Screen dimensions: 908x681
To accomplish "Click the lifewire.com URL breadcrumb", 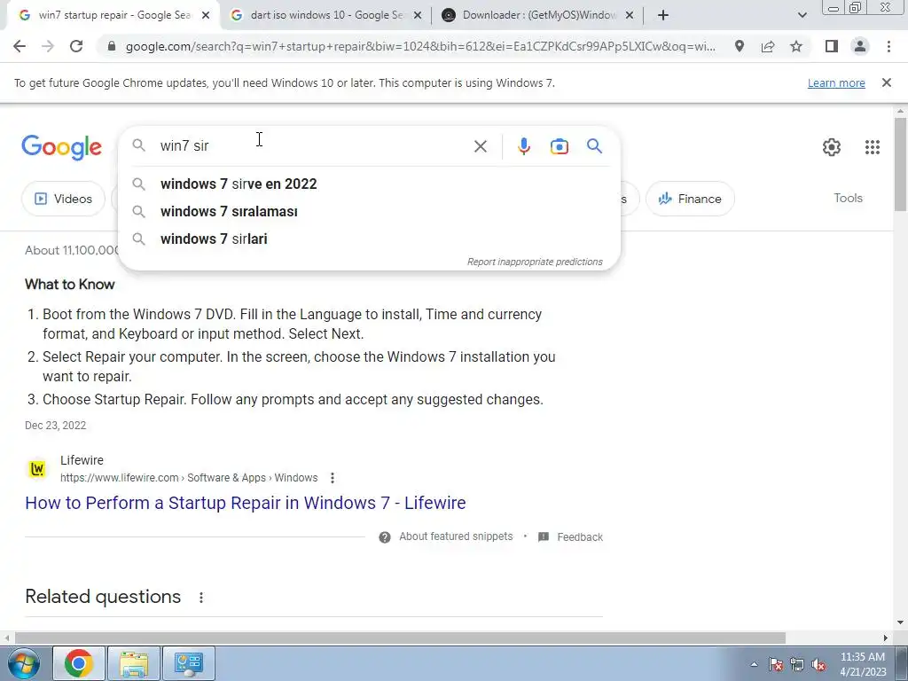I will click(189, 478).
